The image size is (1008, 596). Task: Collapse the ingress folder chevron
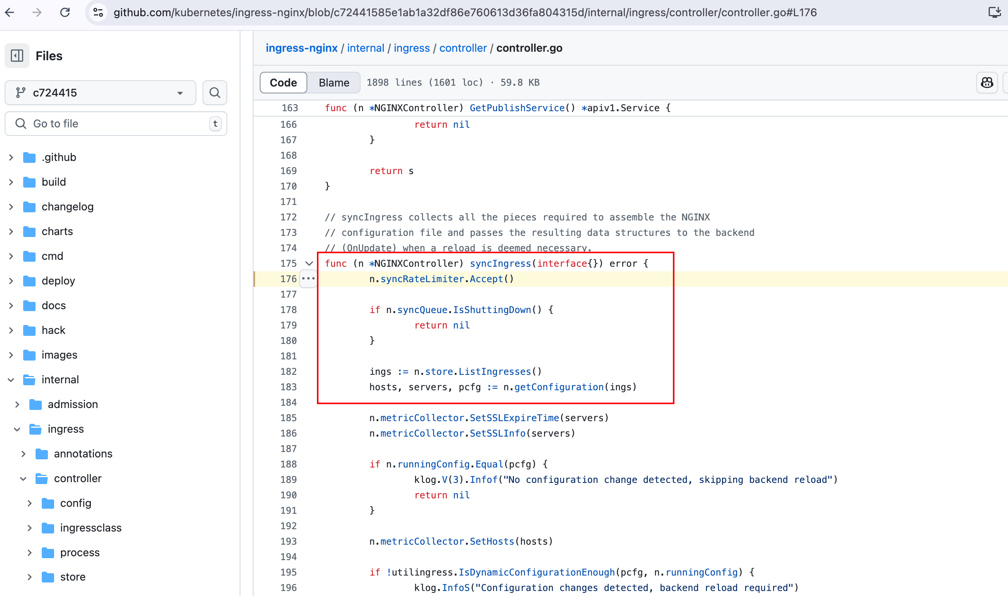click(17, 429)
